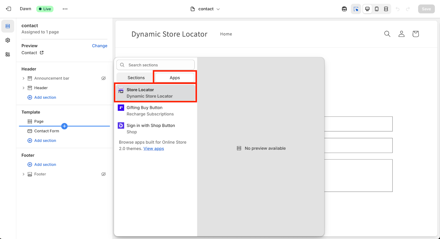Click Home link in store preview
440x239 pixels.
click(226, 34)
